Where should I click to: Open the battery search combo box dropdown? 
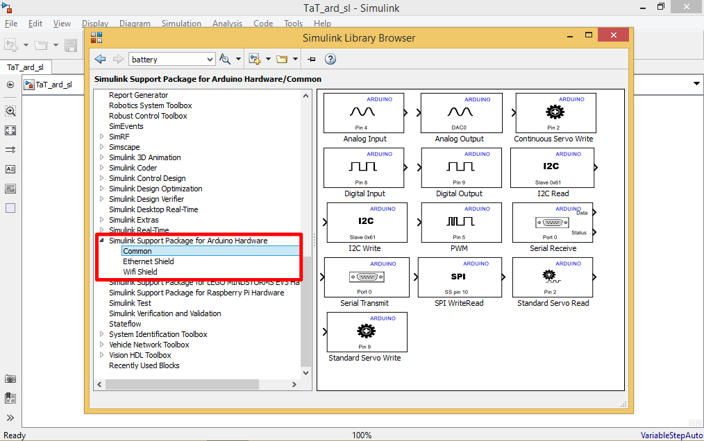210,59
